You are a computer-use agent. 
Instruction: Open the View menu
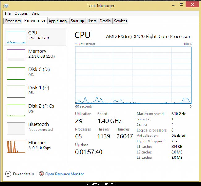(x=36, y=13)
